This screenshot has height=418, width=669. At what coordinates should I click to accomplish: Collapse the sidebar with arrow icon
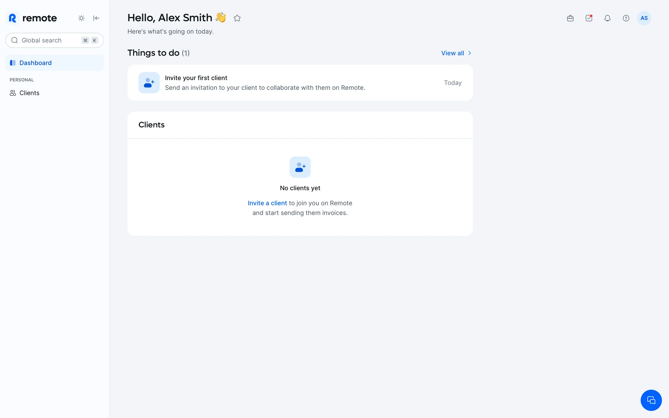tap(97, 18)
